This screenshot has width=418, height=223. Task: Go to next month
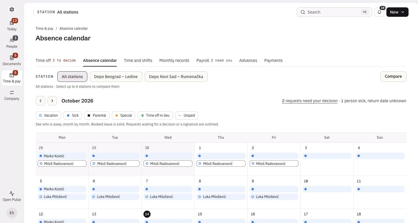pos(52,101)
